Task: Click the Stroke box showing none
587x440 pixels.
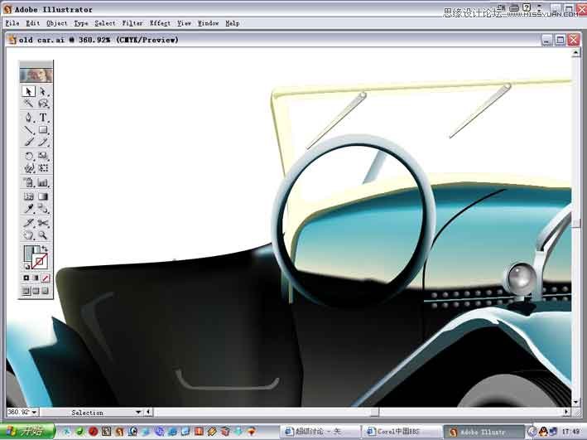Action: tap(40, 262)
